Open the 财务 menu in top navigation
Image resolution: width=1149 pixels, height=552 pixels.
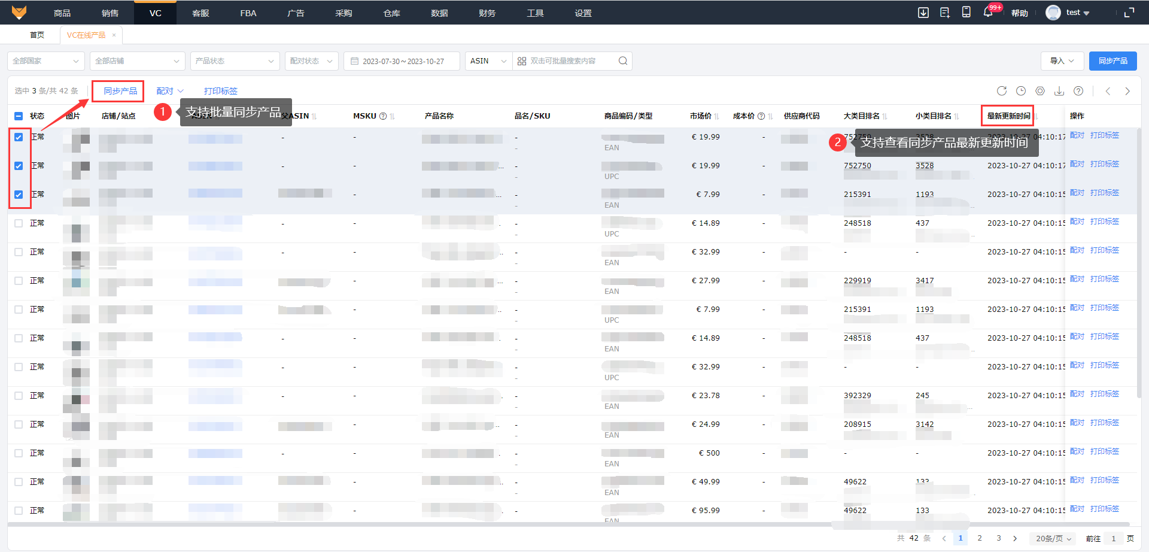(487, 13)
